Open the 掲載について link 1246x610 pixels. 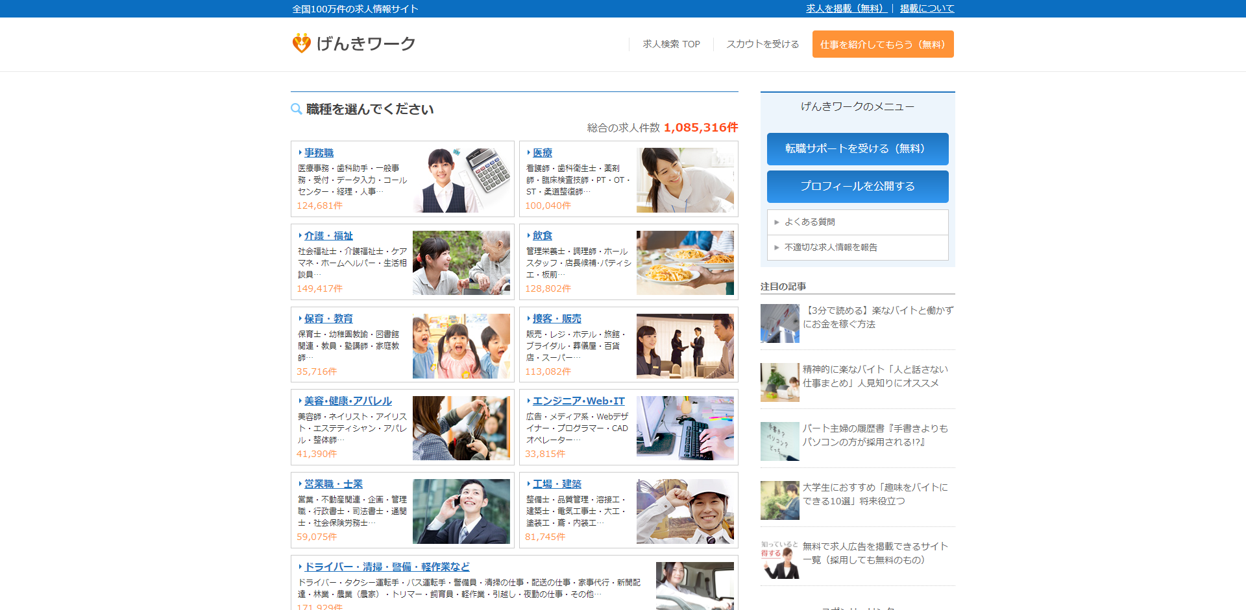click(x=927, y=8)
